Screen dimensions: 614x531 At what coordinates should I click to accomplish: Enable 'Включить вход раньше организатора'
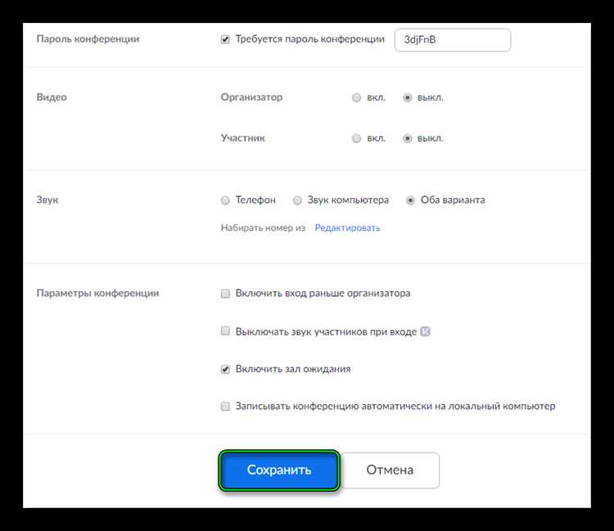(225, 294)
